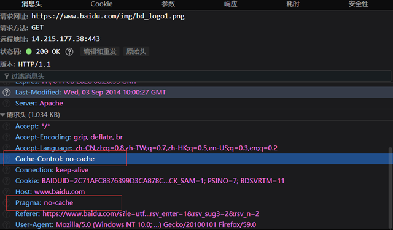393x230 pixels.
Task: Switch to the 消息头 tab
Action: pos(31,4)
